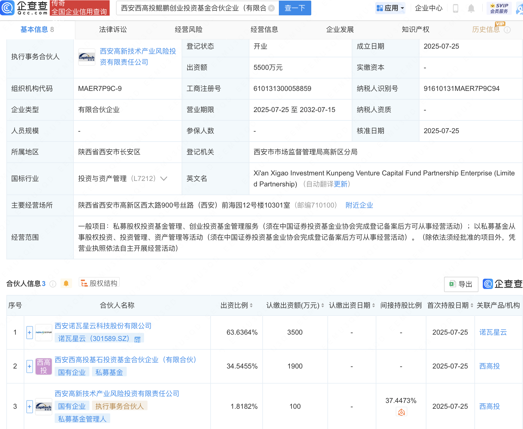Switch to 企业发展 tab

[340, 30]
